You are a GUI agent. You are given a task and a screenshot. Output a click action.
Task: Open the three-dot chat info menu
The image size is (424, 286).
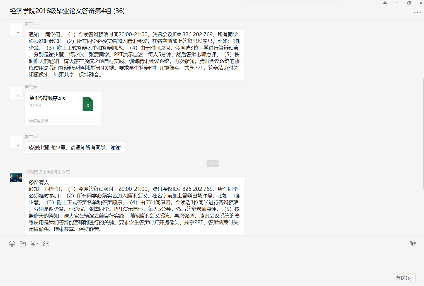[417, 12]
